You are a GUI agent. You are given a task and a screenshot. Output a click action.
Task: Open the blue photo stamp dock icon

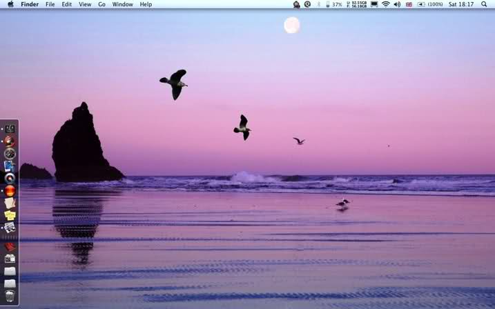pos(10,166)
